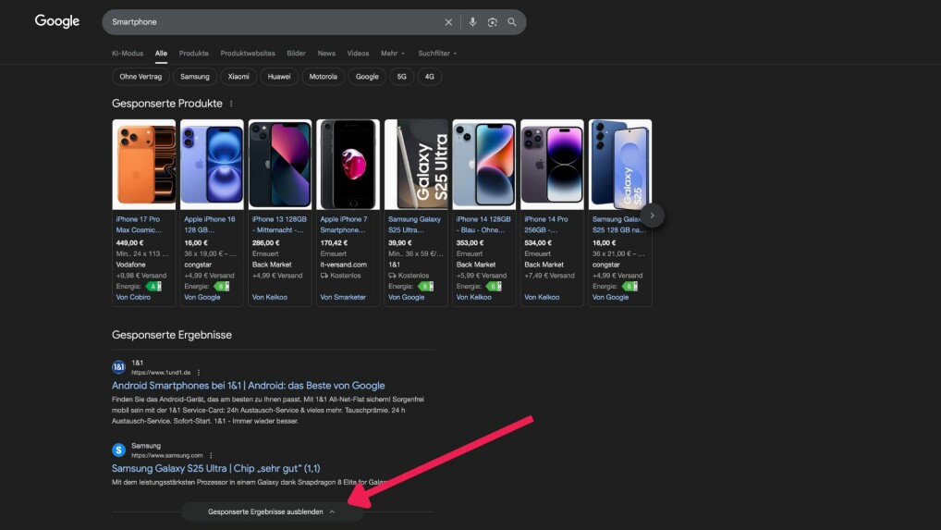Screen dimensions: 941x530
Task: Open the Samsung Galaxy S25 Ultra ad link
Action: point(215,468)
